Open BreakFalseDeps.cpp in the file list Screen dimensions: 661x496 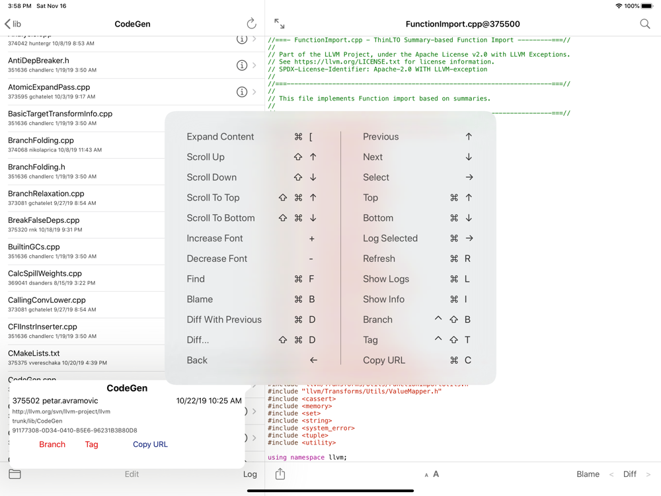tap(82, 224)
